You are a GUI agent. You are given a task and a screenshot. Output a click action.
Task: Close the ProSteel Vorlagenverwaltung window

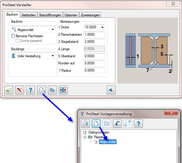tap(171, 113)
